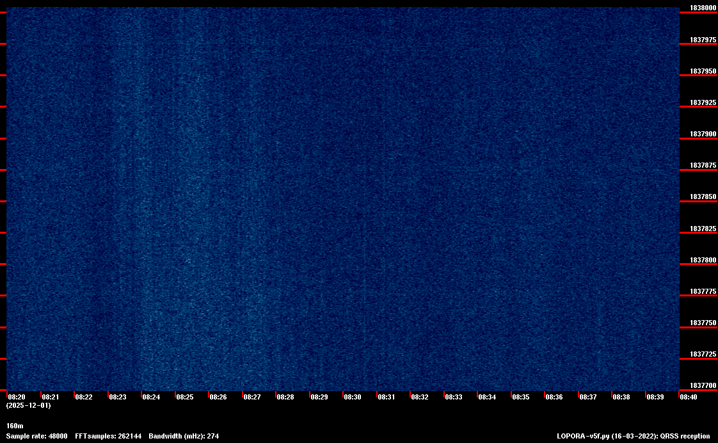This screenshot has height=443, width=718.
Task: Click the 08:37 time label
Action: click(588, 397)
